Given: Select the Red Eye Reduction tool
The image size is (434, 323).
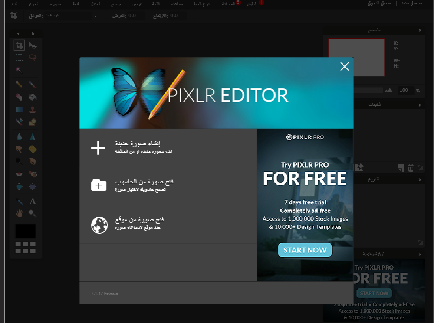Looking at the screenshot, I should point(19,174).
